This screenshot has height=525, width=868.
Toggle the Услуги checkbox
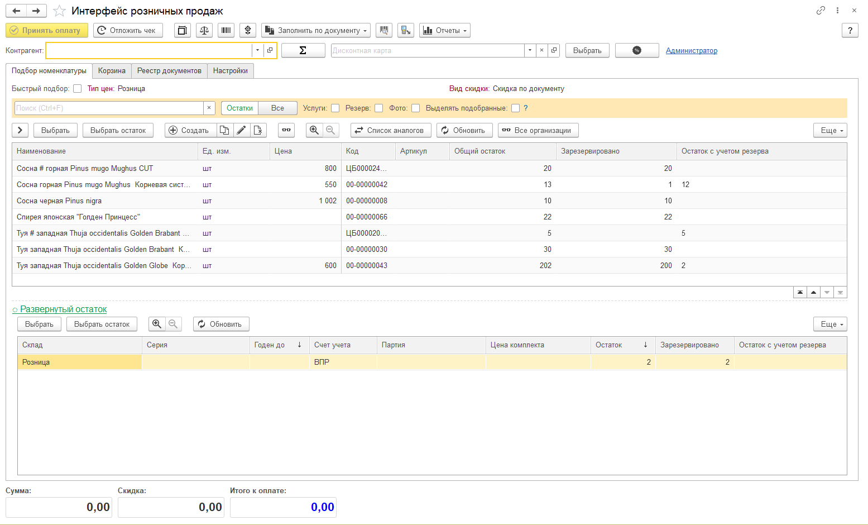[335, 108]
